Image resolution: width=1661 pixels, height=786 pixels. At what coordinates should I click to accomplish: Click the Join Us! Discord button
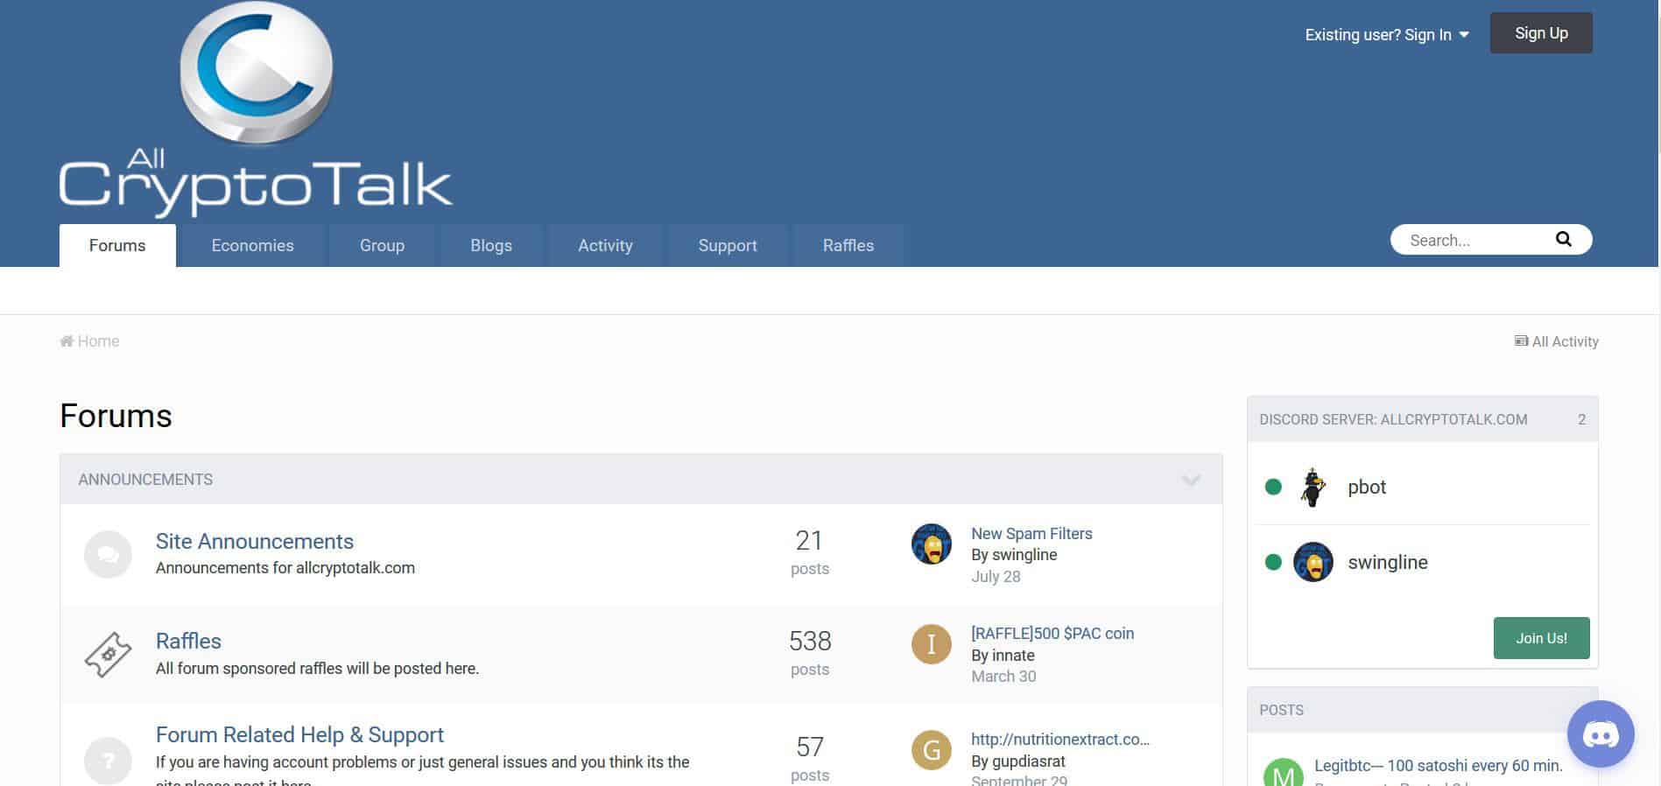[x=1541, y=638]
